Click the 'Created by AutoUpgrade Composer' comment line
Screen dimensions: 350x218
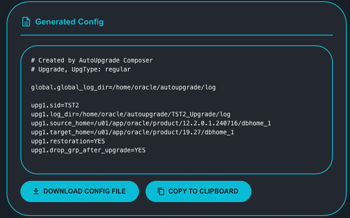[92, 60]
